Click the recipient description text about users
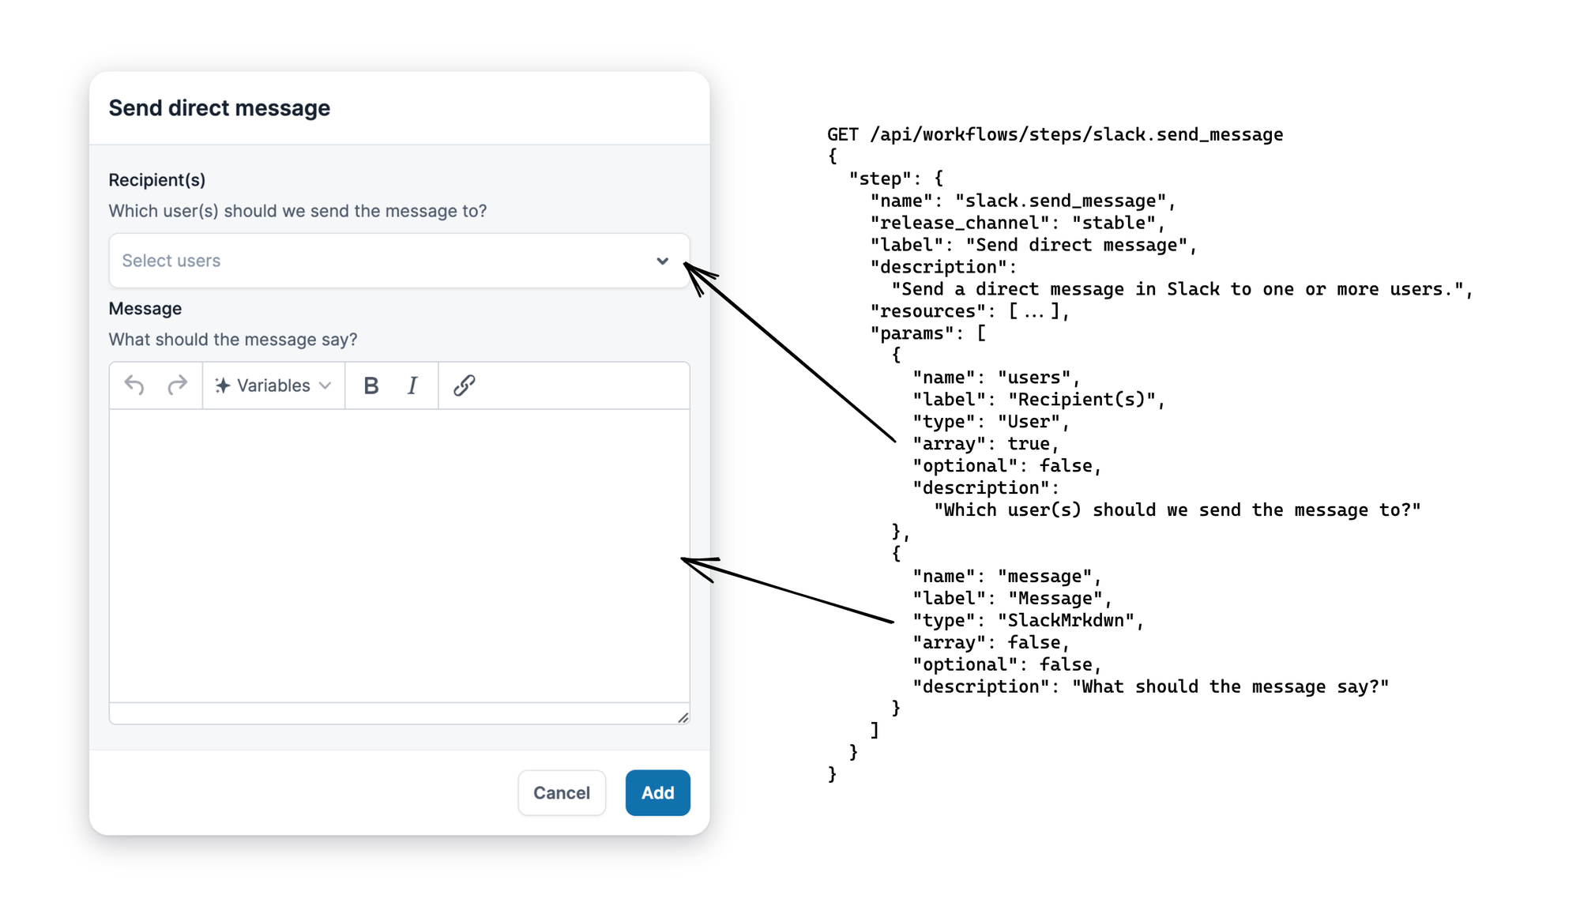 tap(298, 211)
